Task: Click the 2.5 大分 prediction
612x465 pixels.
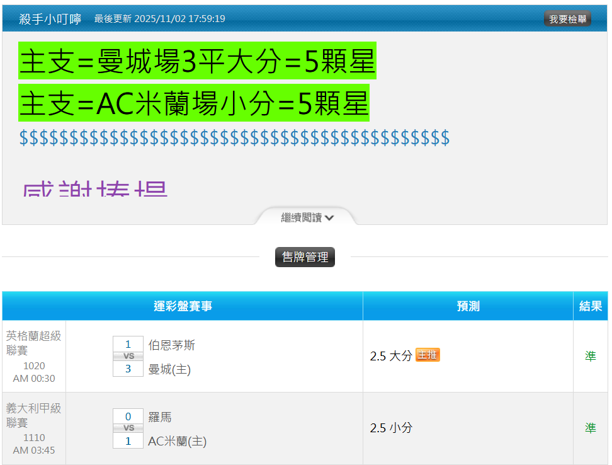Action: click(391, 356)
